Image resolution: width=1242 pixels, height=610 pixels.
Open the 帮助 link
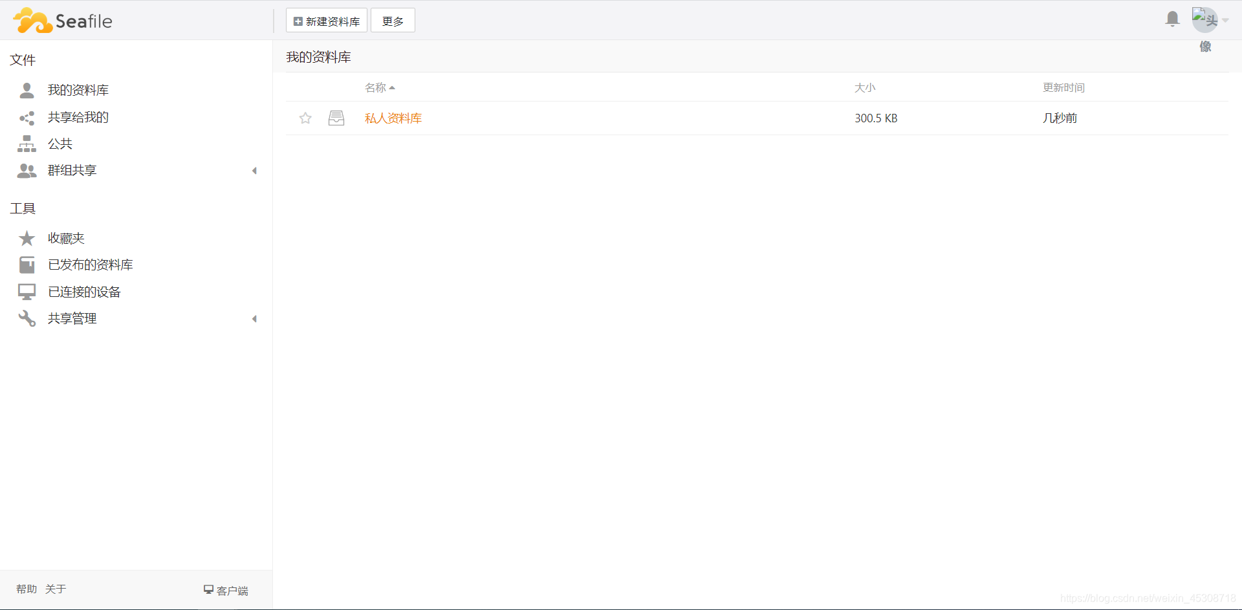point(27,589)
